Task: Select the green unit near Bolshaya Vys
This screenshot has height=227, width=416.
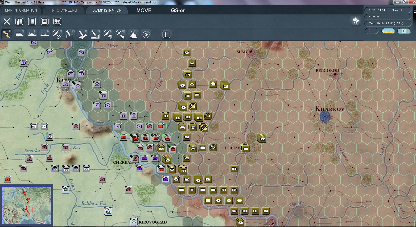Action: (108, 211)
